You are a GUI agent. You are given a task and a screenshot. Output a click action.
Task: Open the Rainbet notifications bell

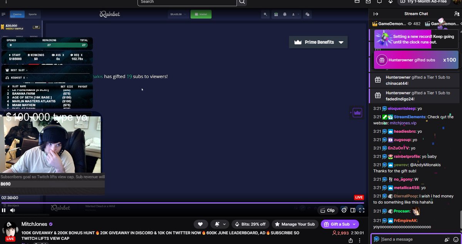[285, 14]
